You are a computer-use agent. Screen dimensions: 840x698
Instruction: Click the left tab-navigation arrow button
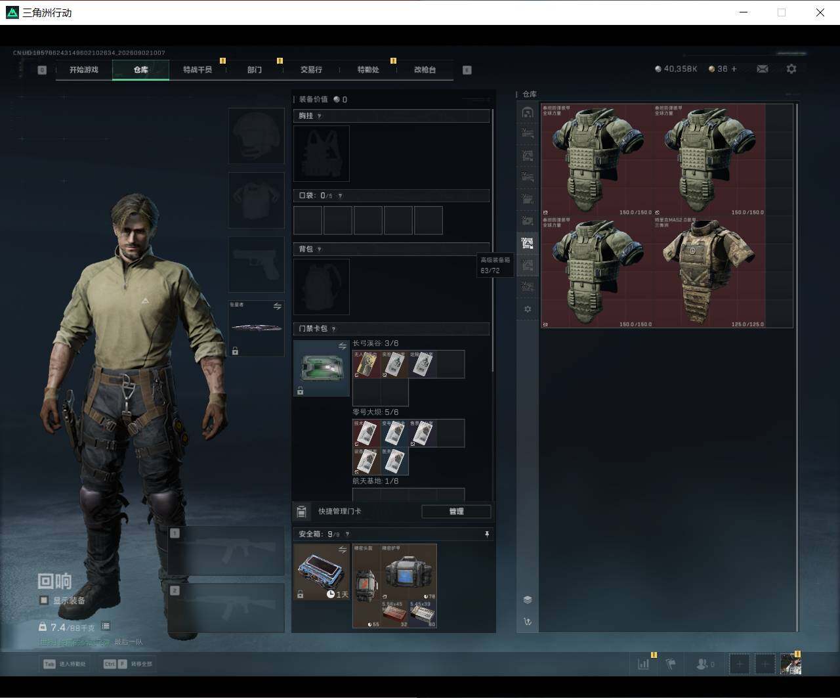[x=42, y=70]
